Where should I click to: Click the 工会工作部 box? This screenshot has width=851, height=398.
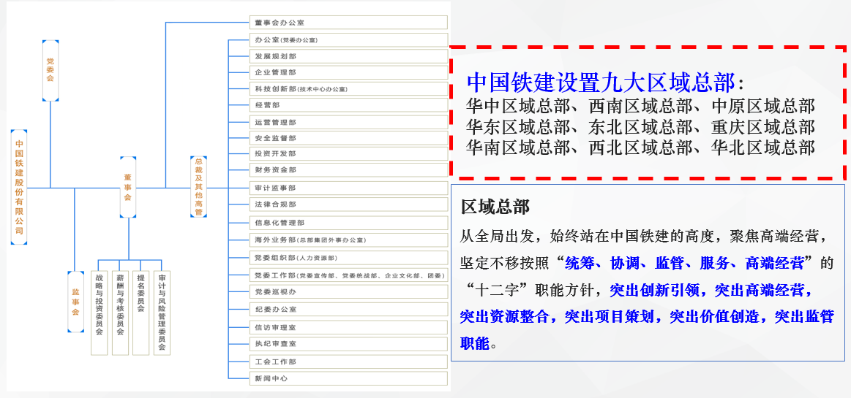tap(348, 361)
